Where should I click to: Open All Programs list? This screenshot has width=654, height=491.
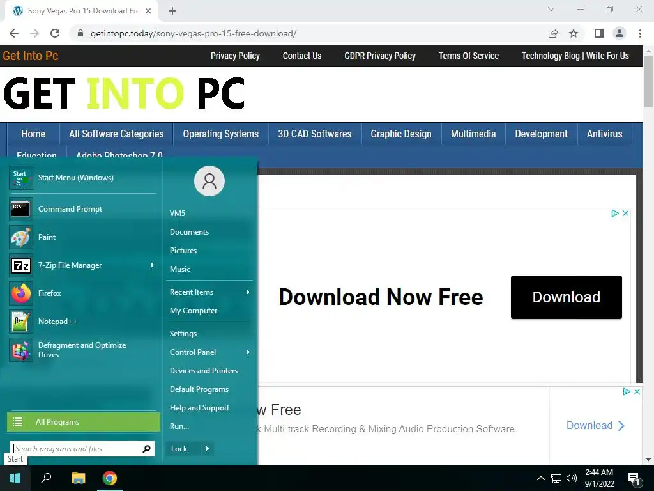[84, 422]
